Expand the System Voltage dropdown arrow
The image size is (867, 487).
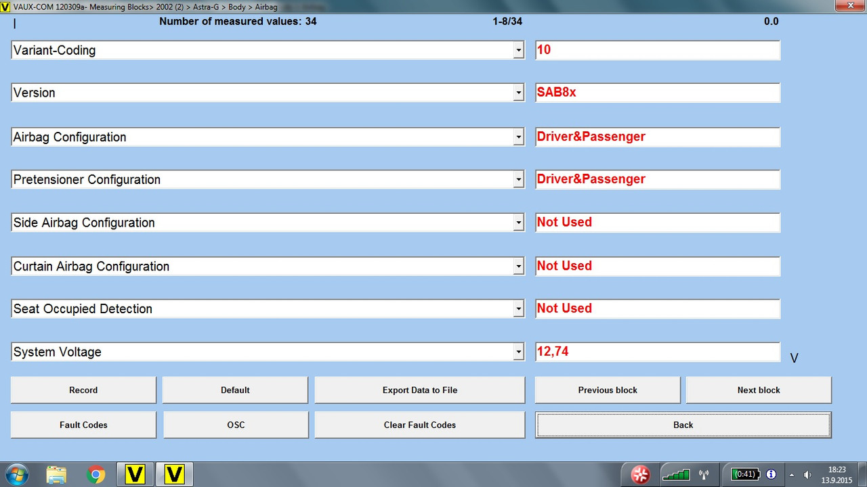518,352
